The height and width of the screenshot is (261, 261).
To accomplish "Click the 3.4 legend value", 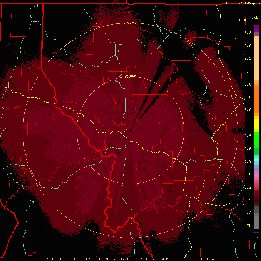I will (x=248, y=136).
